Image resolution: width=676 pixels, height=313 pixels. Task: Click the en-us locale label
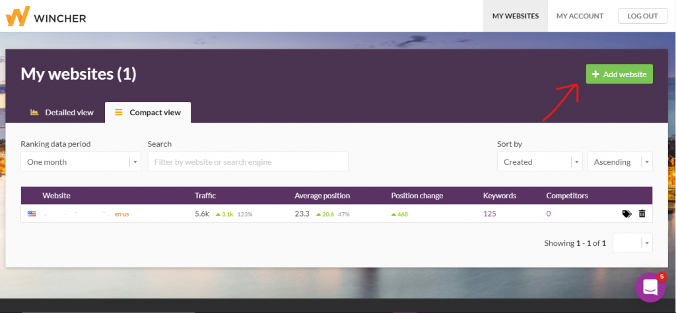point(121,214)
